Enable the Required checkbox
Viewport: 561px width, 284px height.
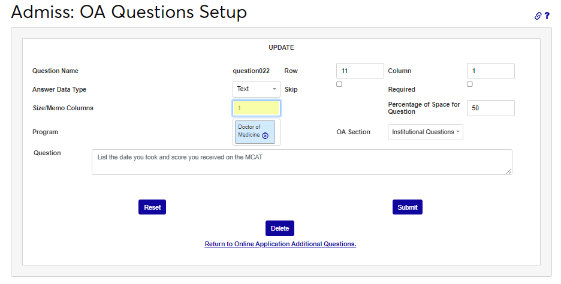[470, 84]
